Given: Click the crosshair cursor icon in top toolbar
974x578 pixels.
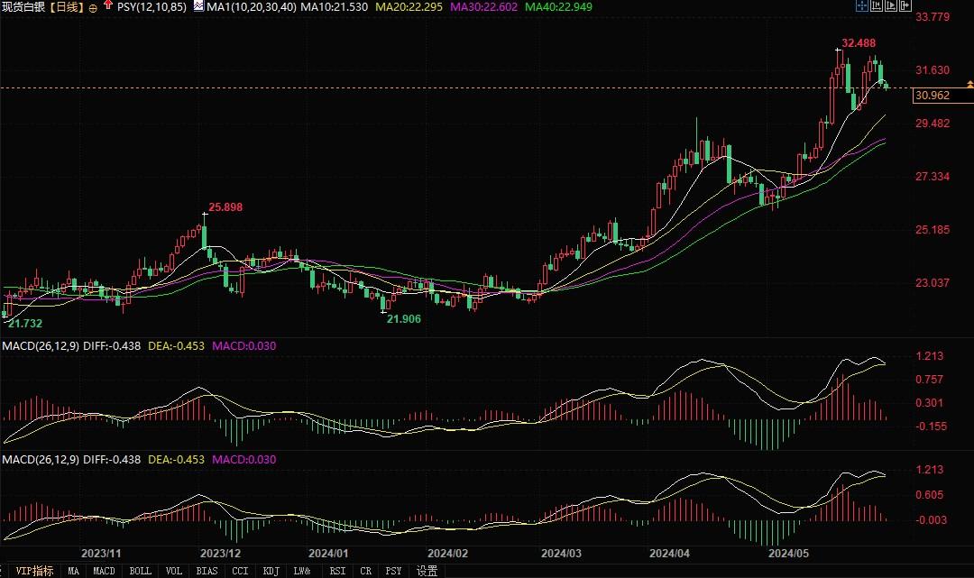Looking at the screenshot, I should (861, 6).
